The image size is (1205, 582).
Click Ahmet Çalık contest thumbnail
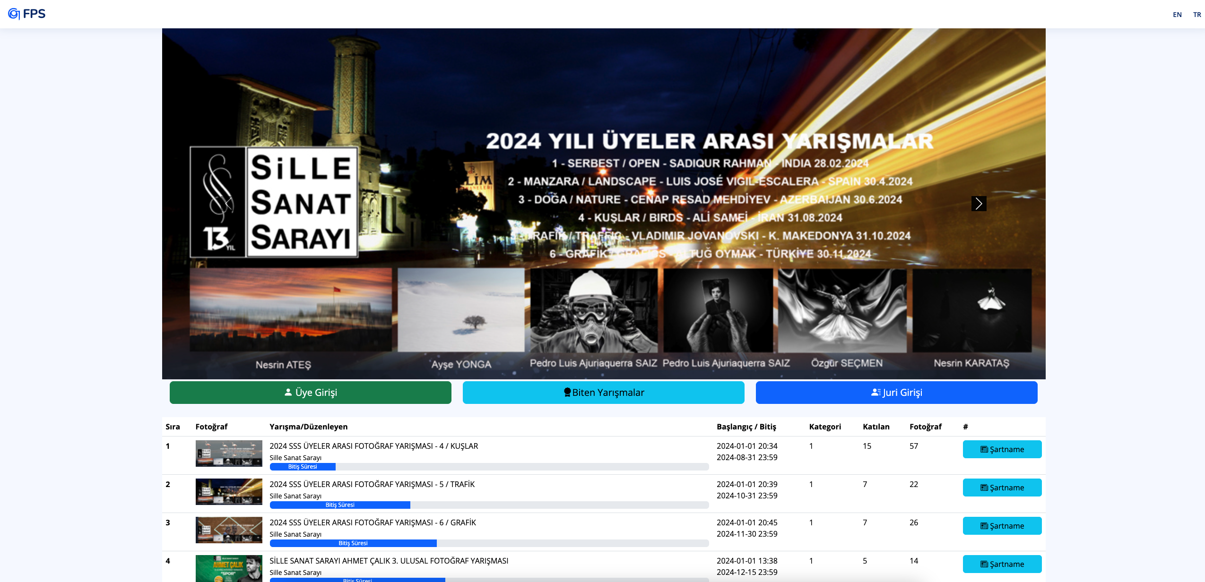coord(229,568)
